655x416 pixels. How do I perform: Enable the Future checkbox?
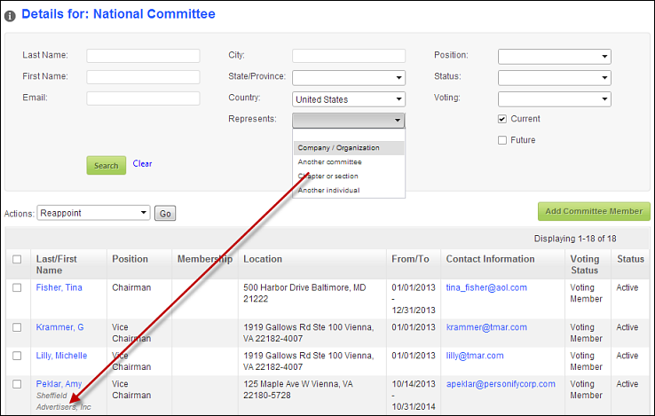coord(502,140)
